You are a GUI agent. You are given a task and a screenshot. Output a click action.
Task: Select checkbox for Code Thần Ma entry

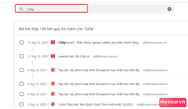point(21,104)
